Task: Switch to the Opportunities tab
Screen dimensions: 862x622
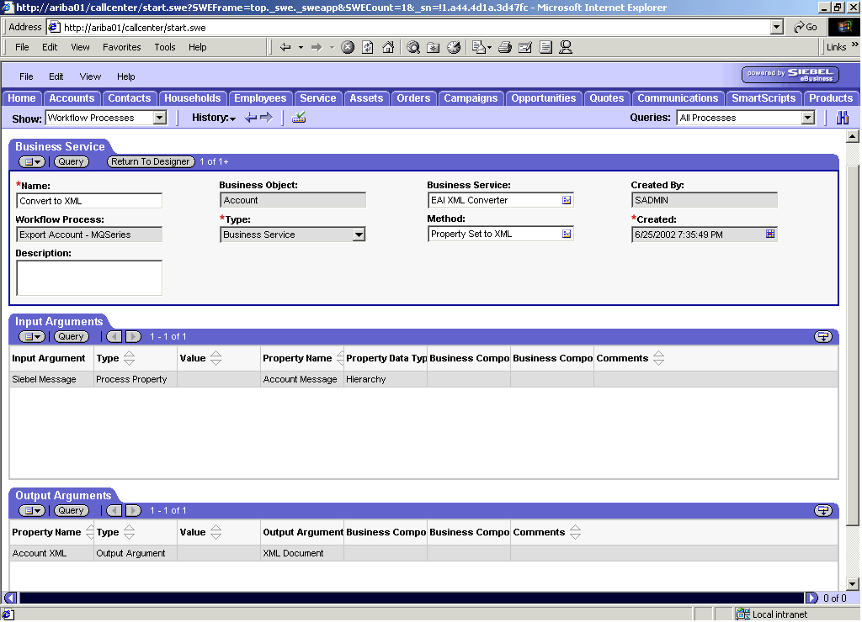Action: pyautogui.click(x=543, y=98)
